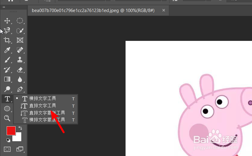Select the Crop tool
This screenshot has width=252, height=156.
(x=7, y=40)
